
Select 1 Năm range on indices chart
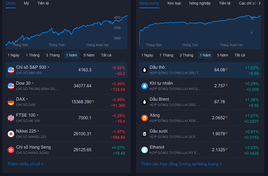[x=72, y=55]
